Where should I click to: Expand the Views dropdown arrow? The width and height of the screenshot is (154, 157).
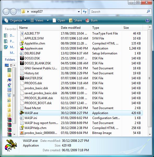point(48,20)
